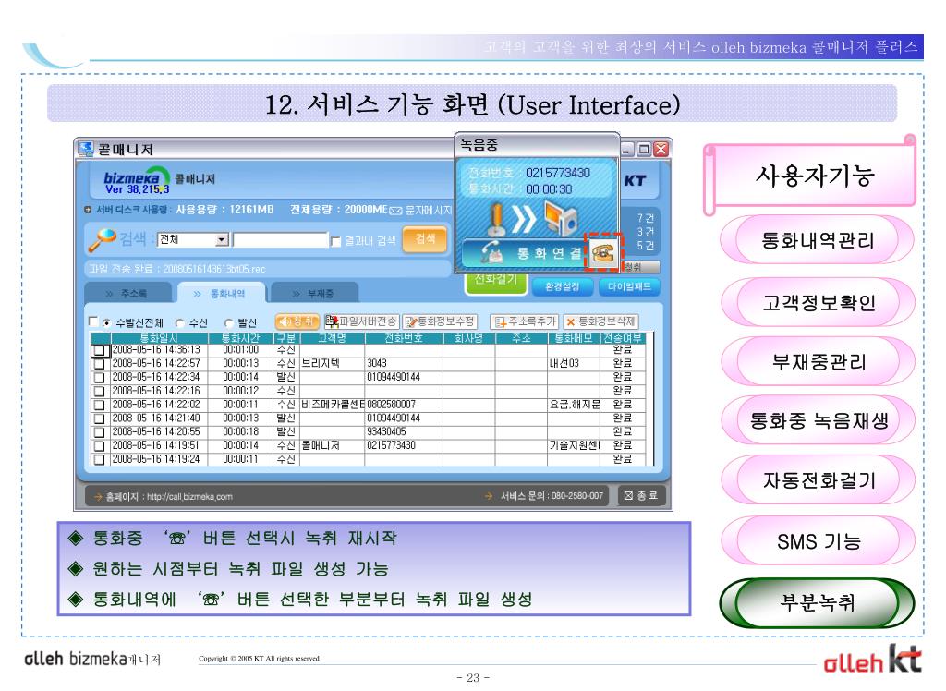
Task: Click the 통화일시 column header
Action: click(x=159, y=338)
